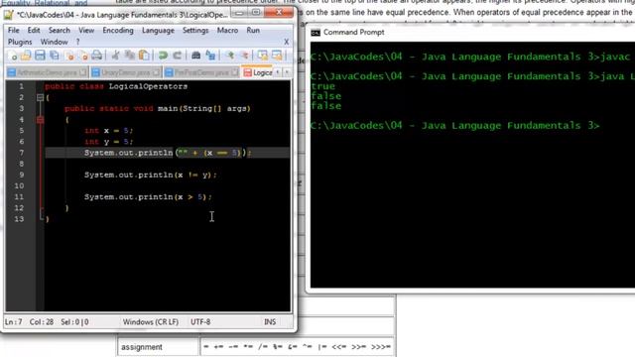
Task: Show more tabs with right tab arrow
Action: coord(287,72)
